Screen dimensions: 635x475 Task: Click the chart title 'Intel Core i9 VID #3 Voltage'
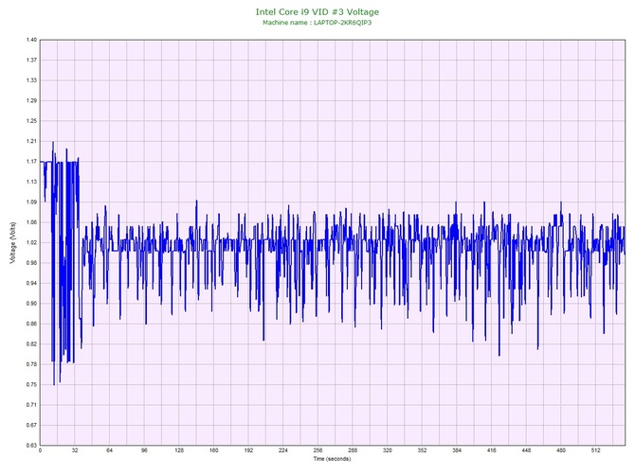317,11
